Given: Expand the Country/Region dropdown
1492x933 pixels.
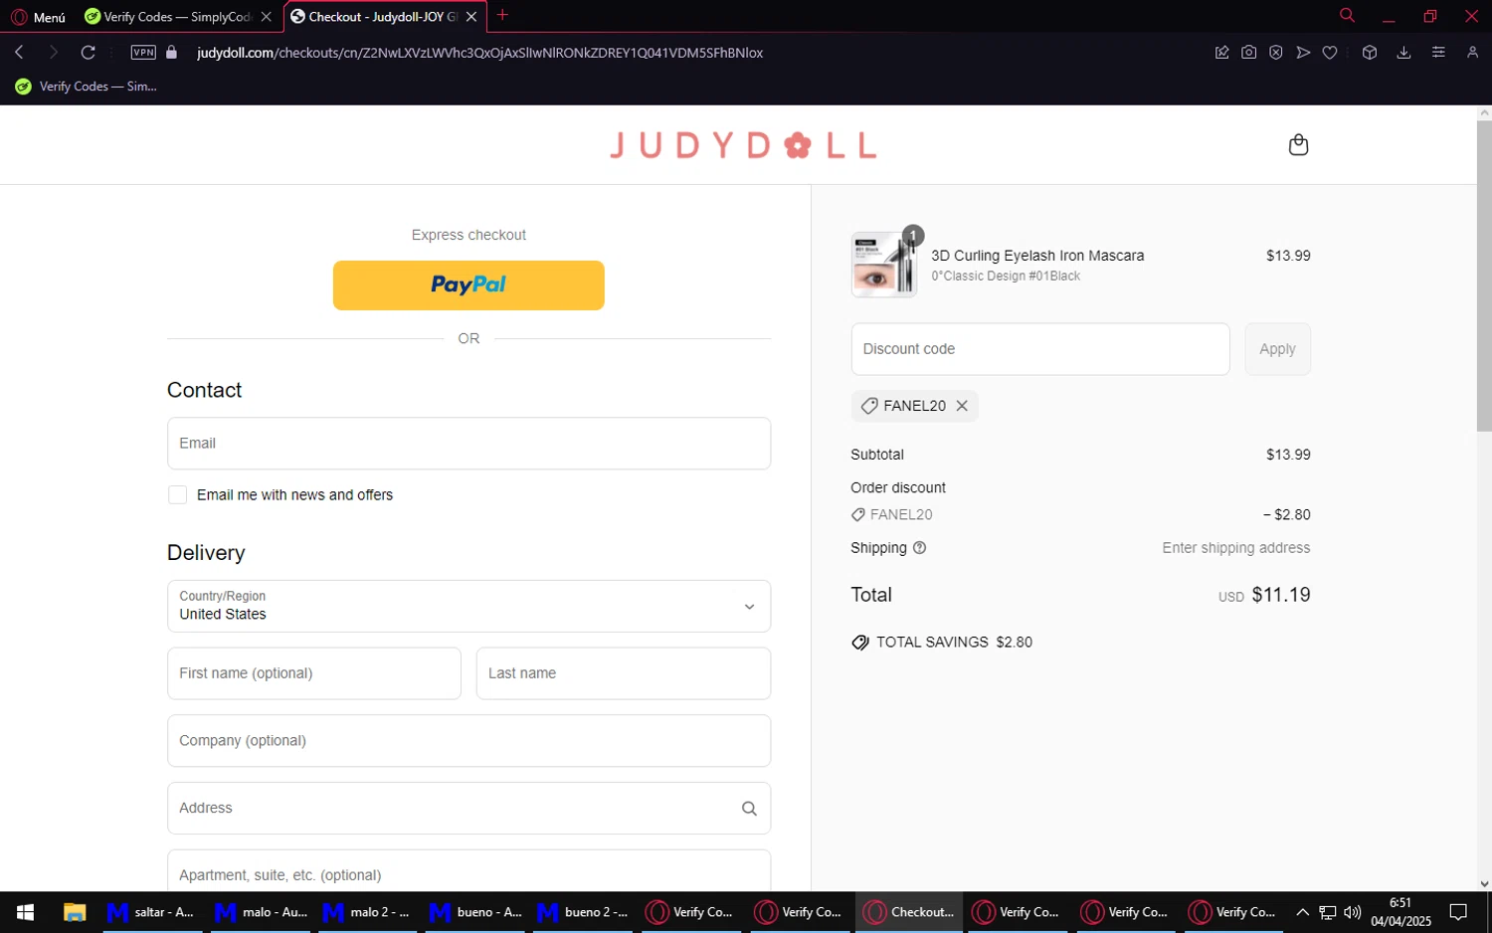Looking at the screenshot, I should point(468,607).
